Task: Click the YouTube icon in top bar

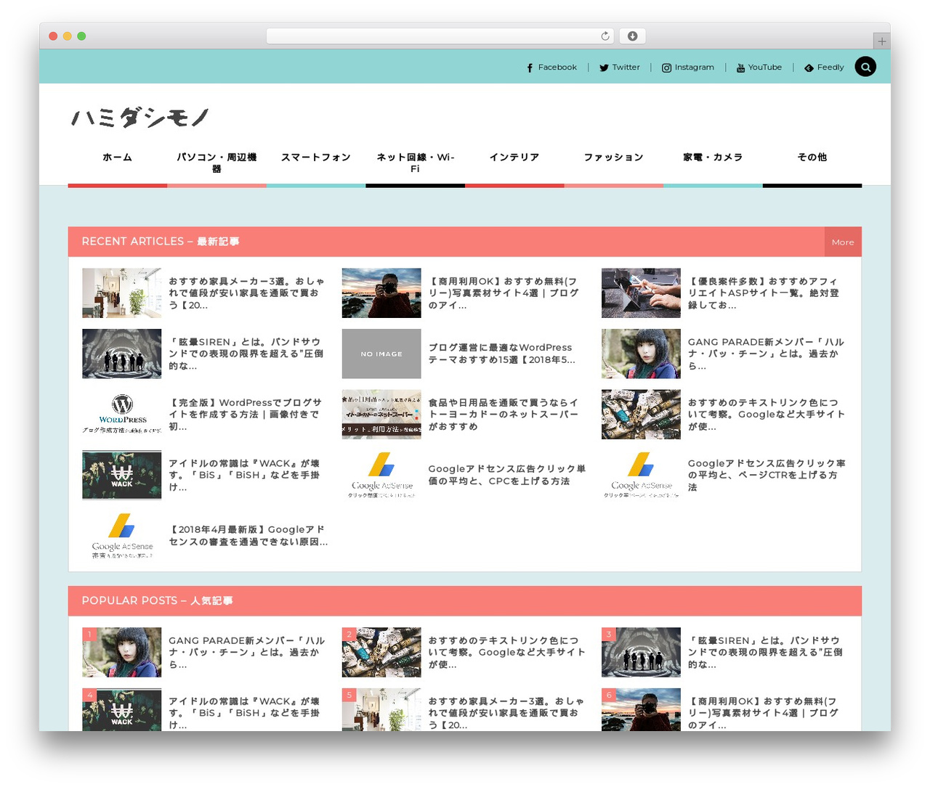Action: [x=740, y=68]
